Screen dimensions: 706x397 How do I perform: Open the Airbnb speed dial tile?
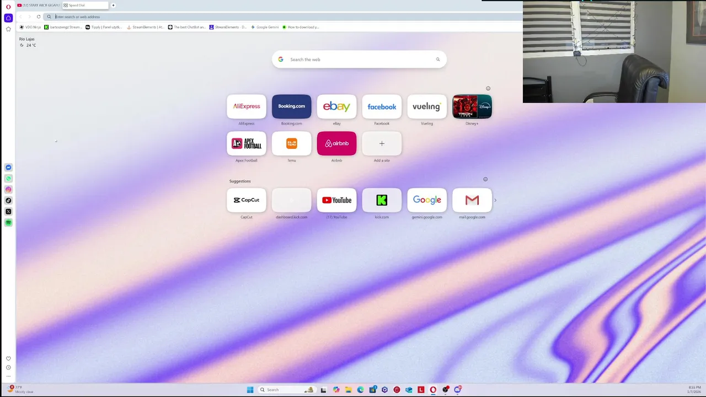(x=337, y=143)
